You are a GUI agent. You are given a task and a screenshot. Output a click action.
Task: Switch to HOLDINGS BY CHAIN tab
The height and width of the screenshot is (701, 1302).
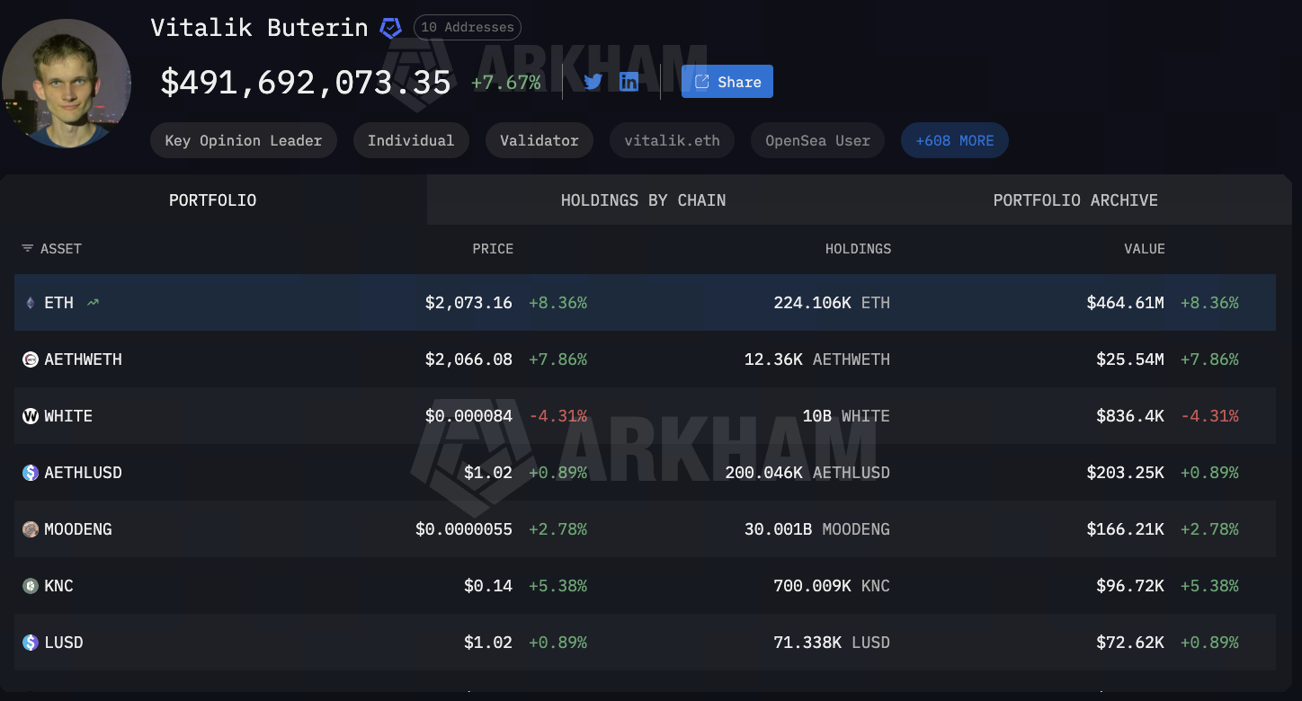pyautogui.click(x=644, y=200)
